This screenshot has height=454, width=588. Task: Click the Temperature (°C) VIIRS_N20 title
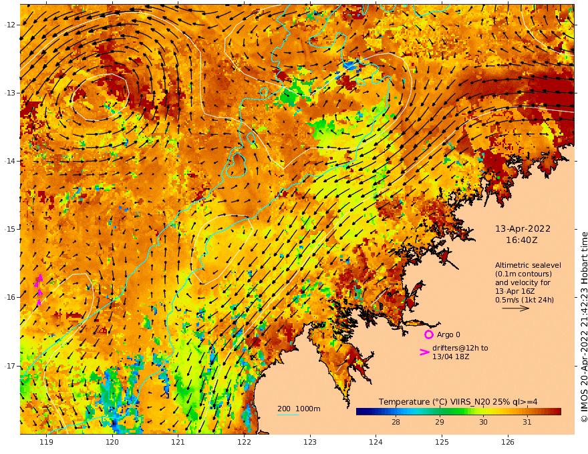(458, 401)
